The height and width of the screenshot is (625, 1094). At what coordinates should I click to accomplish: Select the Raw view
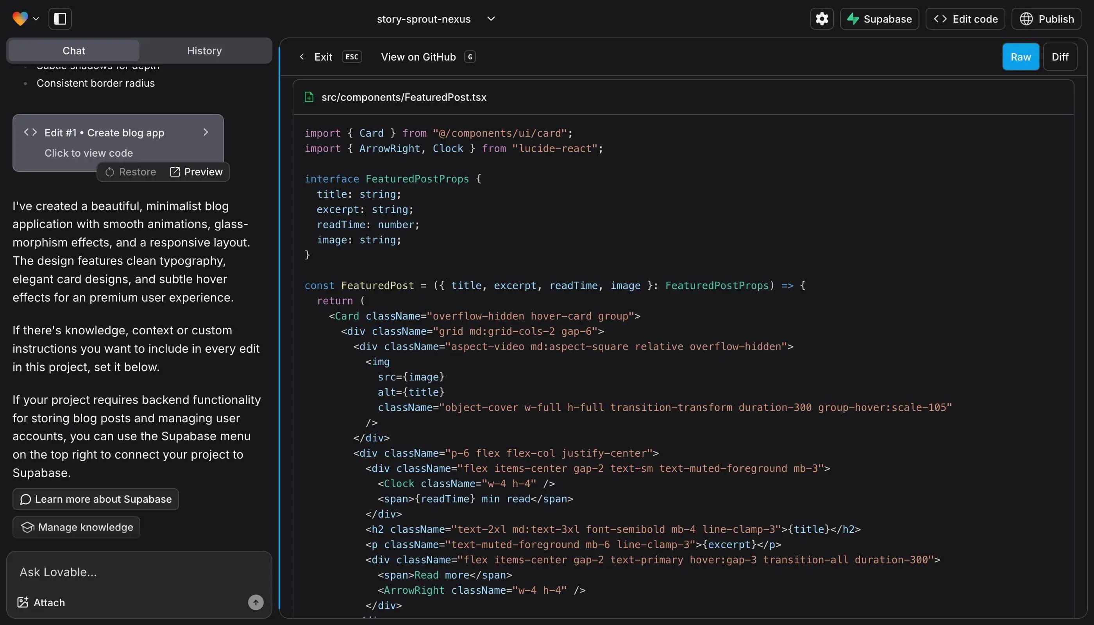pyautogui.click(x=1021, y=56)
